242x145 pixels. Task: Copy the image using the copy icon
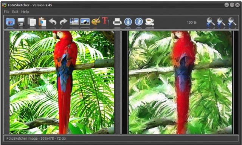point(32,22)
